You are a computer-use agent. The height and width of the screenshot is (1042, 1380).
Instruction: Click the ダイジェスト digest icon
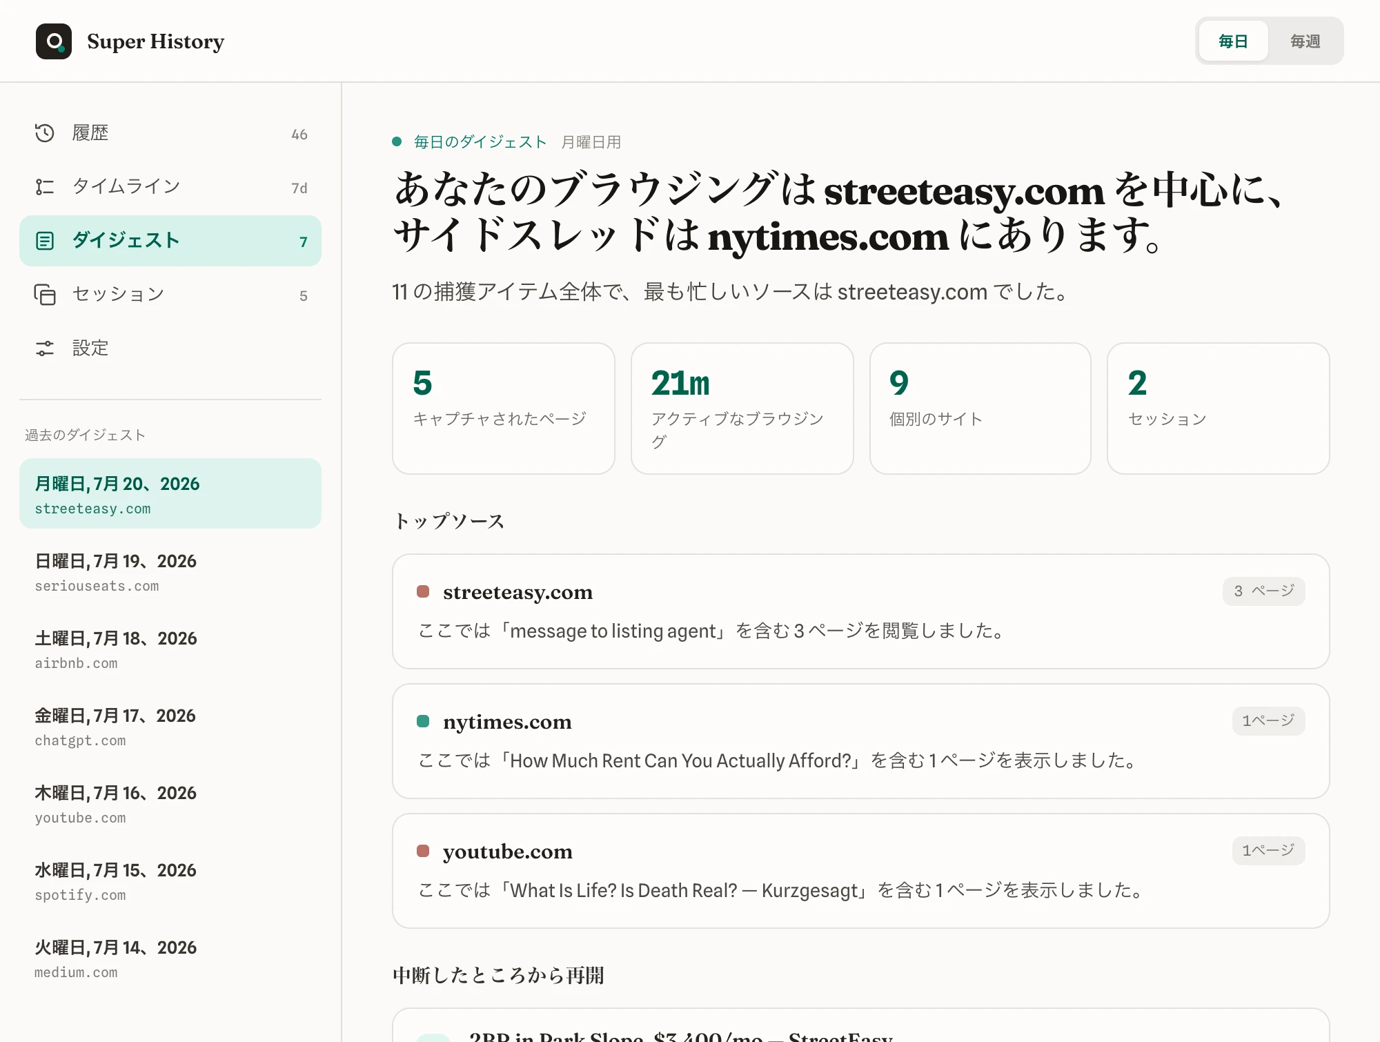pos(45,241)
